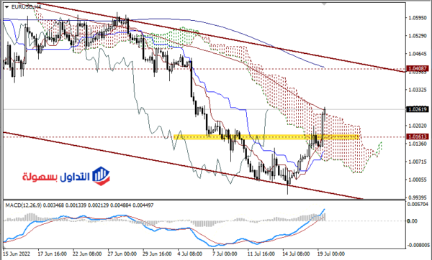This screenshot has width=432, height=260.
Task: Click the 11 Jul 16:00 time label
Action: click(261, 254)
